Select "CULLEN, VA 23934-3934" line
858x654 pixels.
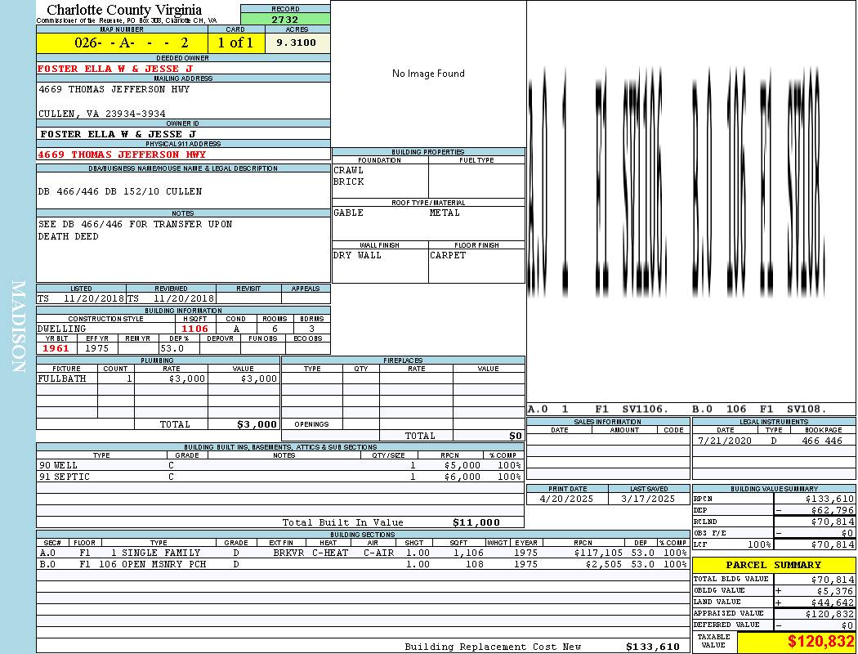pos(102,114)
